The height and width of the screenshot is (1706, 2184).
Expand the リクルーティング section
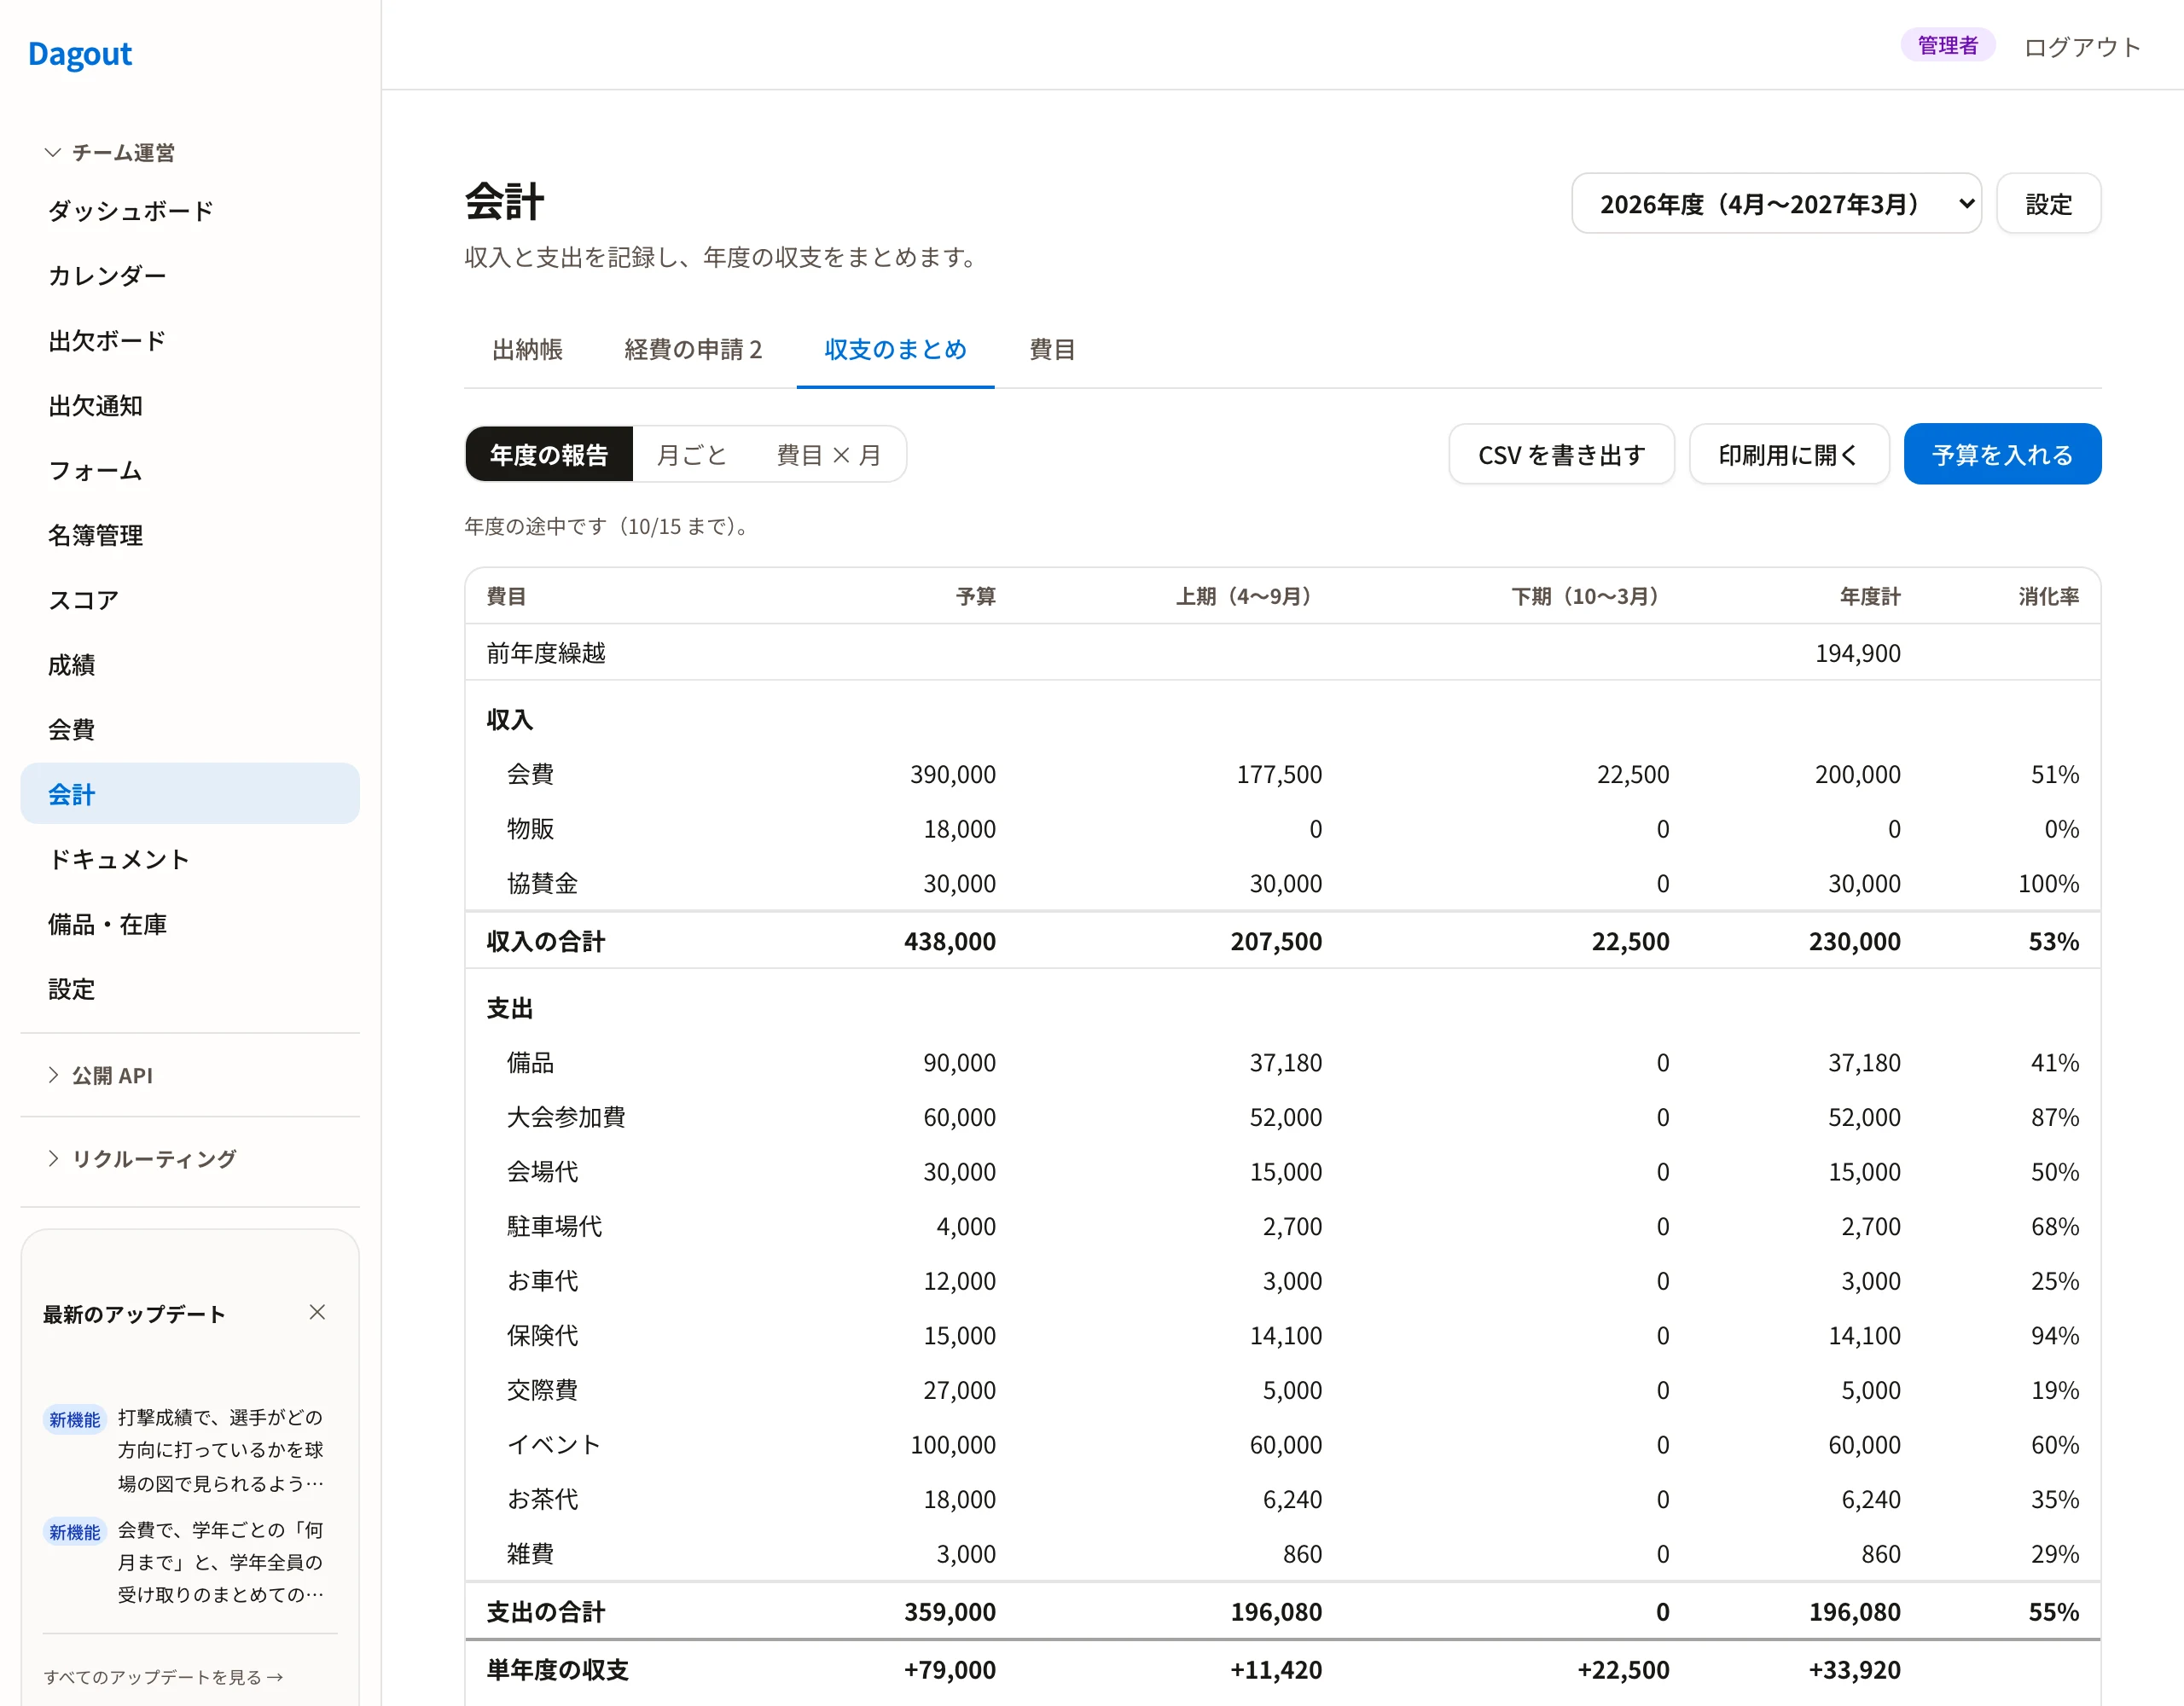tap(141, 1158)
